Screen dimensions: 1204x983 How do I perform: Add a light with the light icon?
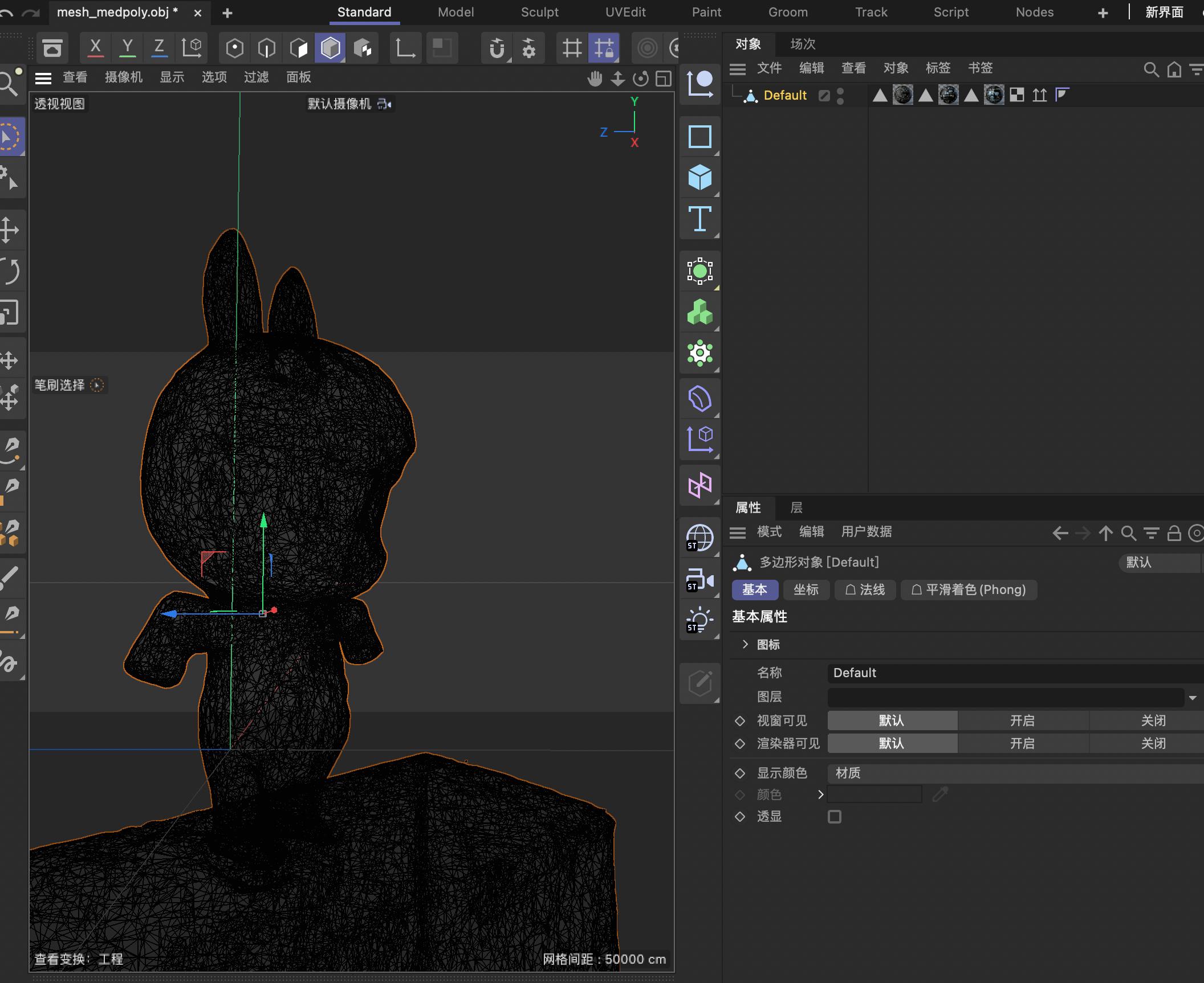(x=700, y=621)
